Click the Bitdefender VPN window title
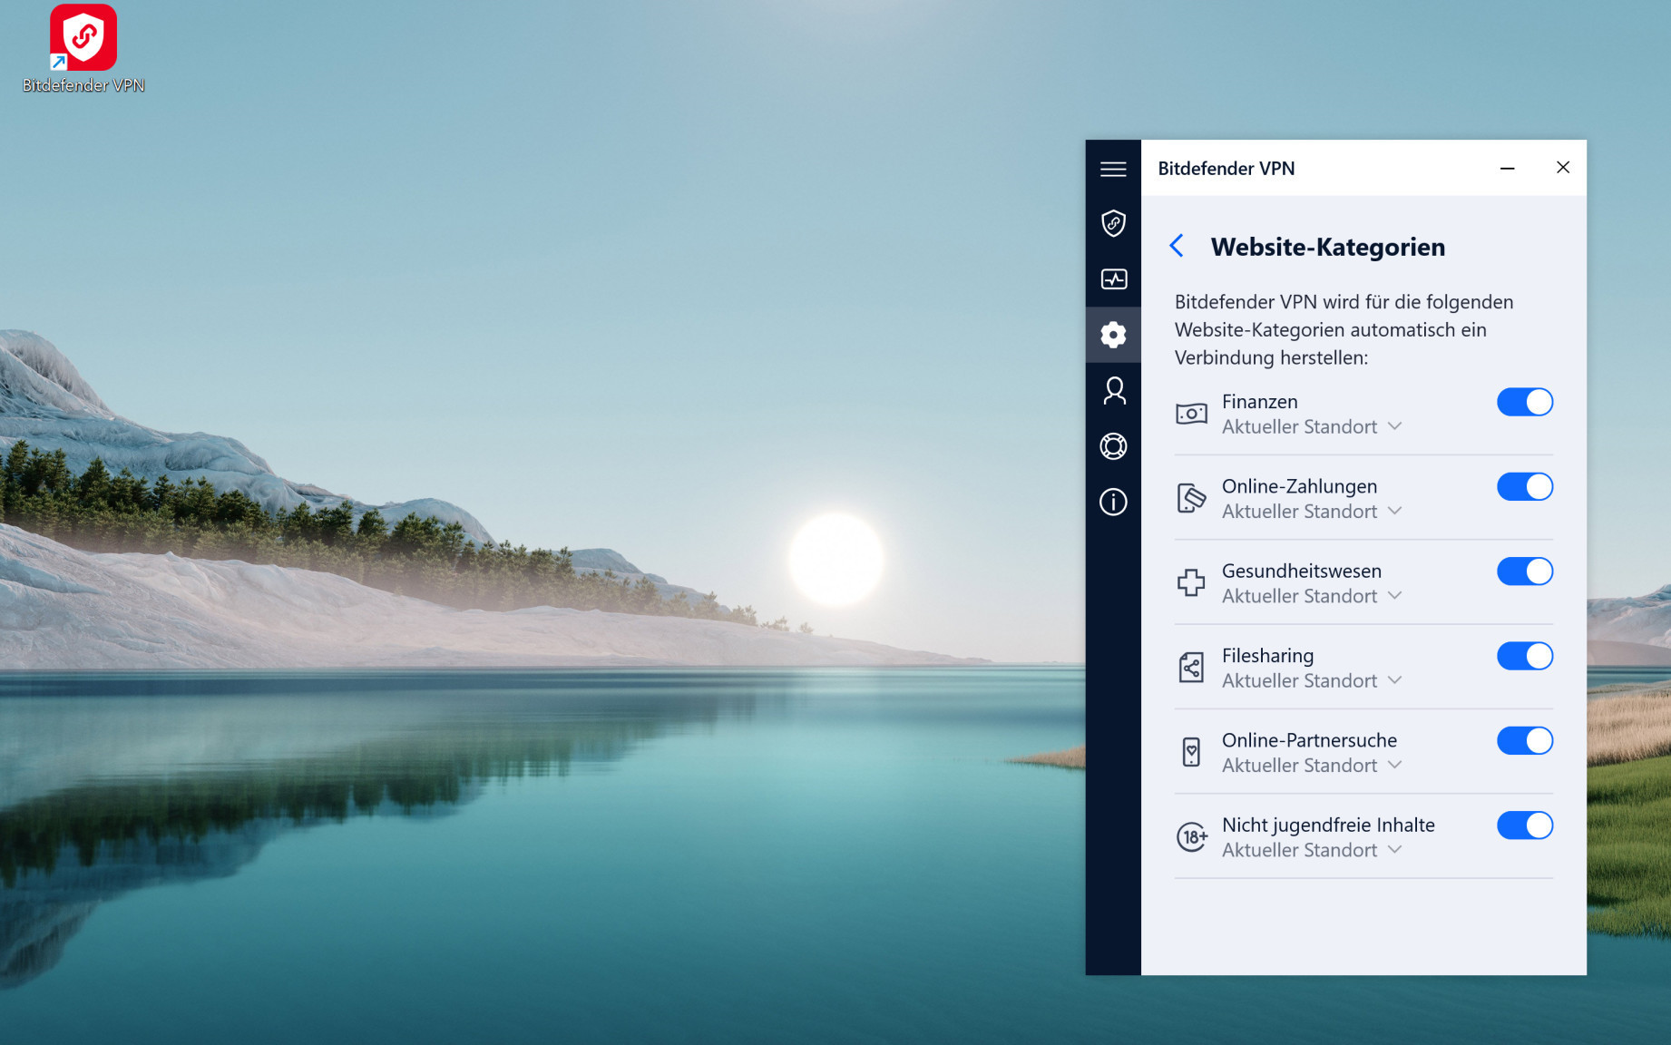This screenshot has height=1045, width=1671. coord(1226,169)
